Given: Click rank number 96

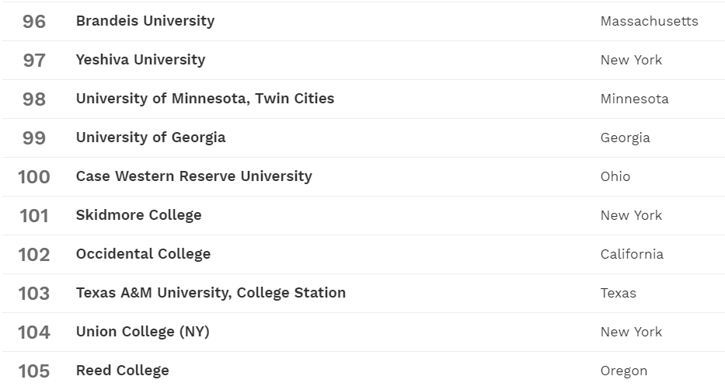Looking at the screenshot, I should [34, 21].
